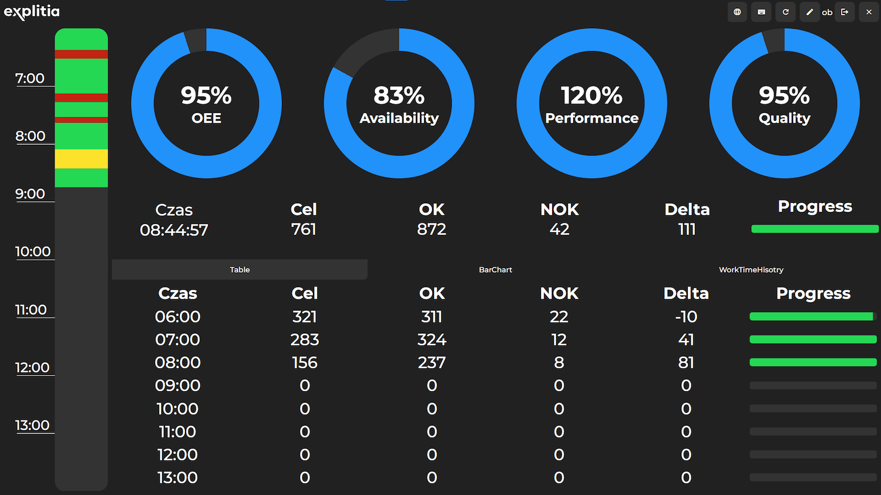Image resolution: width=881 pixels, height=495 pixels.
Task: Switch to the BarChart tab
Action: click(x=495, y=270)
